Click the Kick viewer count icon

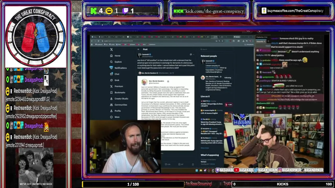coord(93,11)
